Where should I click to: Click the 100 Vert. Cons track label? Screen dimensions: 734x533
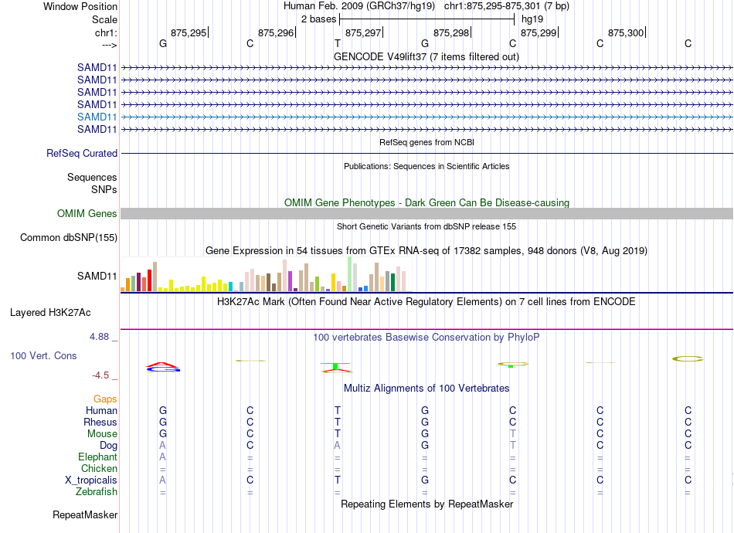pos(43,355)
